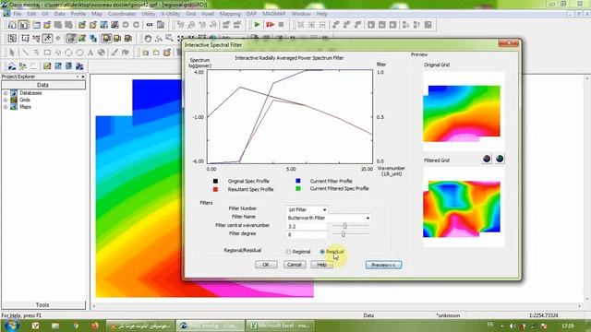Select the Regional radio button
This screenshot has width=591, height=332.
coord(289,252)
